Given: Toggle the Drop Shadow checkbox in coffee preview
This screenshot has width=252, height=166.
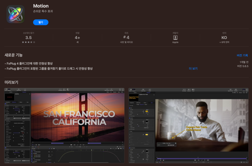Looking at the screenshot, I should (130, 148).
